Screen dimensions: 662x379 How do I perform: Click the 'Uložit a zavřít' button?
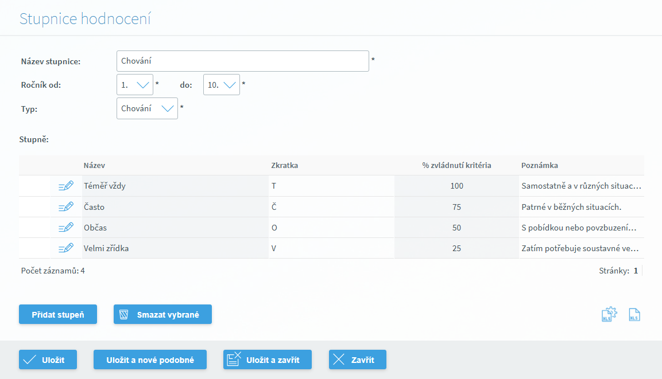(x=267, y=360)
